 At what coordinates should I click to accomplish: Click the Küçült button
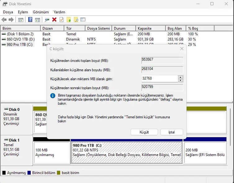tap(144, 132)
